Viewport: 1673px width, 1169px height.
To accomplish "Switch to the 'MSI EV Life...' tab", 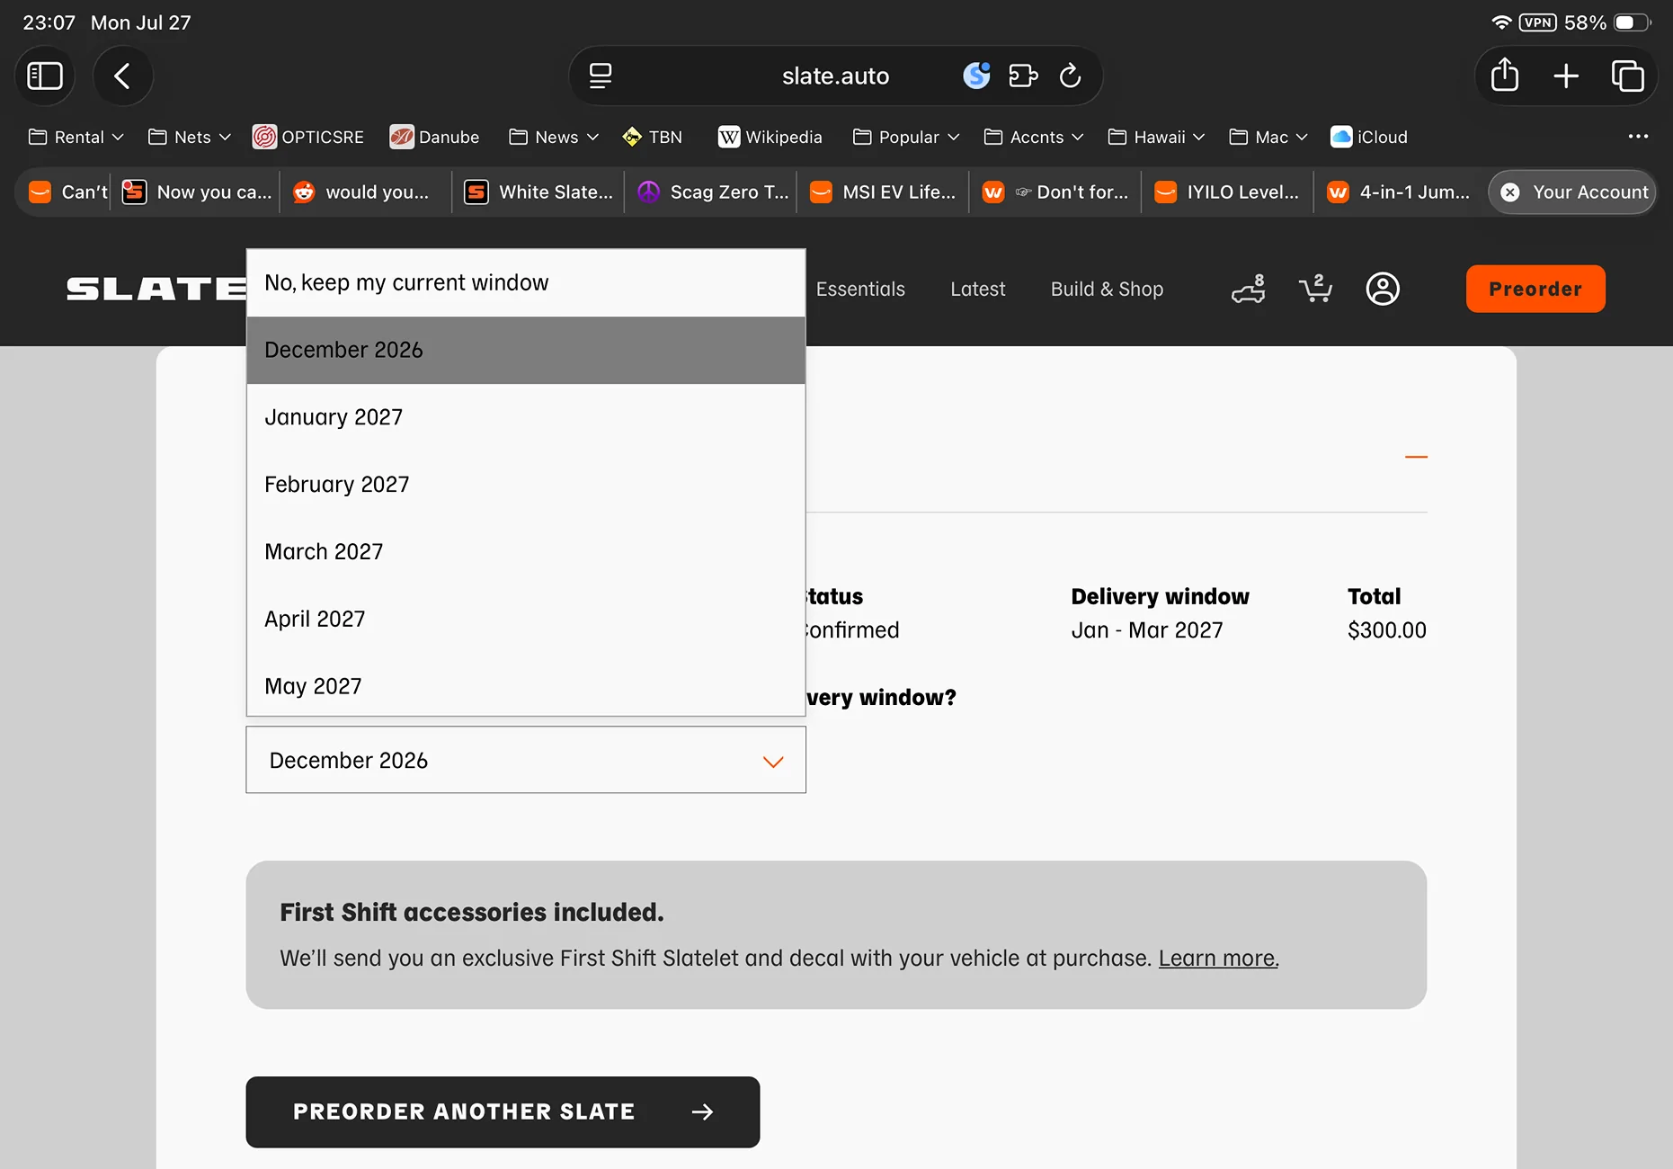I will tap(883, 192).
